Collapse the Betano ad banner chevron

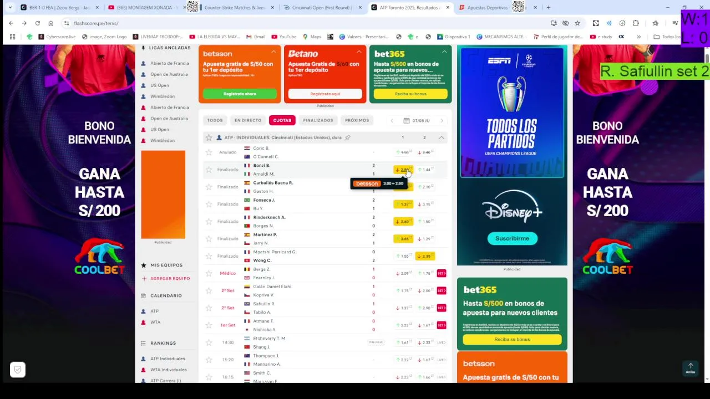(x=359, y=52)
